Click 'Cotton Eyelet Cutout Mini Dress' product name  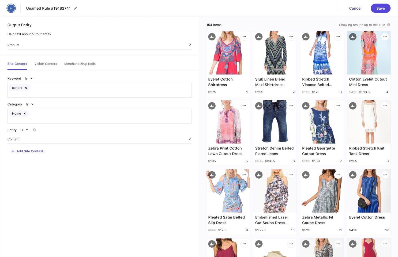coord(368,82)
